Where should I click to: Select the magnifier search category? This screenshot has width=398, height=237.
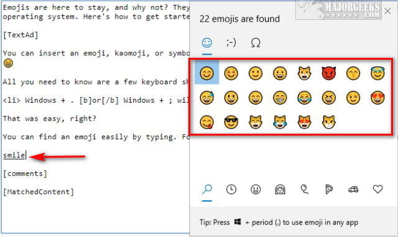click(x=207, y=190)
